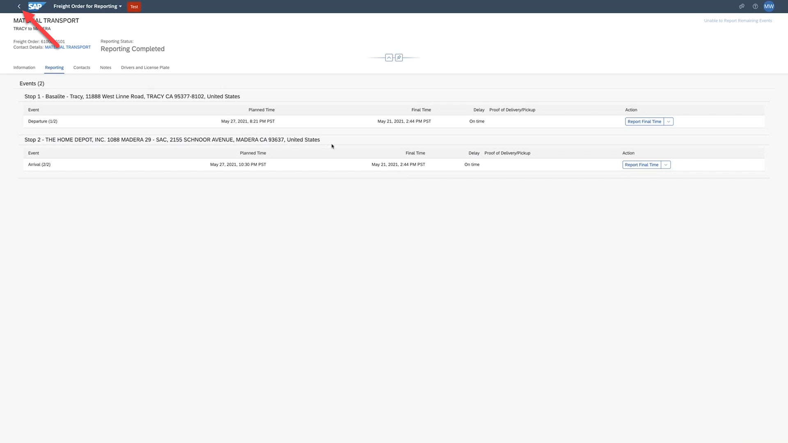Expand the Arrival row's Report Final Time dropdown arrow
The width and height of the screenshot is (788, 443).
click(666, 165)
